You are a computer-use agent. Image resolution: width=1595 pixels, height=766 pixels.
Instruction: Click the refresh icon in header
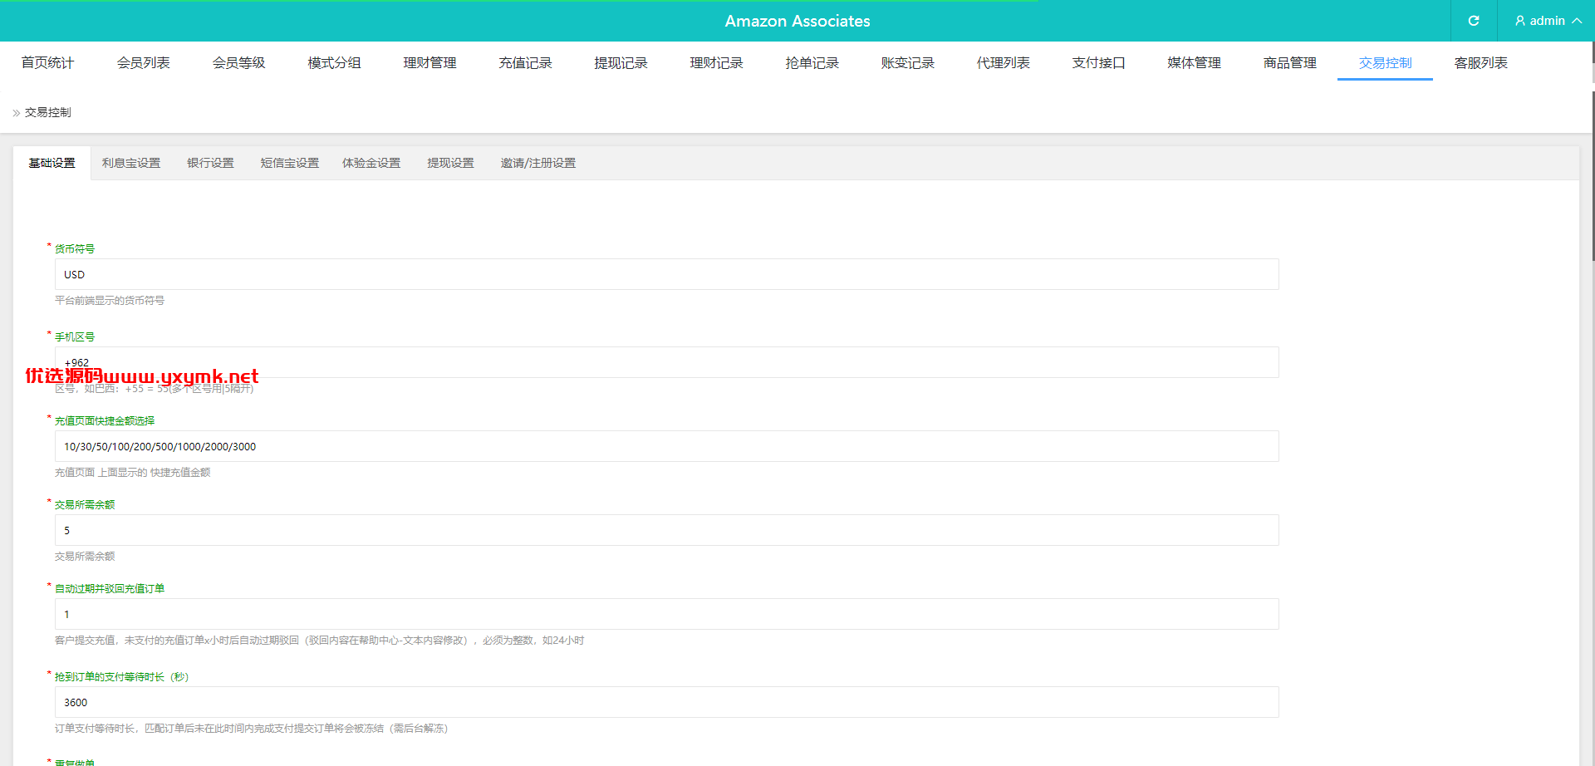[1474, 21]
